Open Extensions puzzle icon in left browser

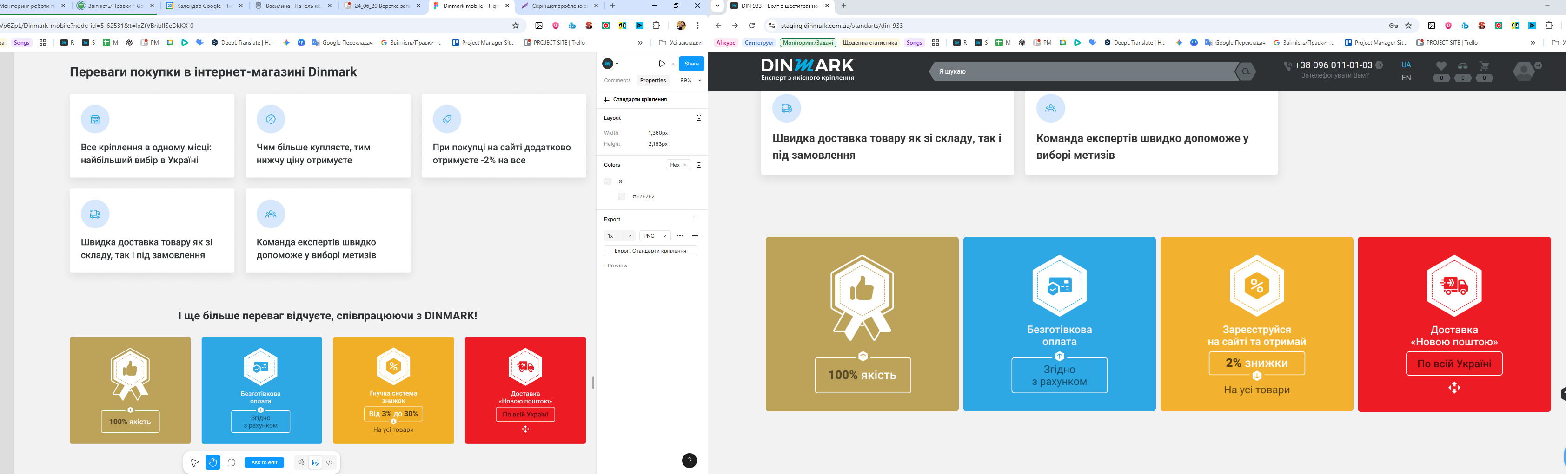656,26
